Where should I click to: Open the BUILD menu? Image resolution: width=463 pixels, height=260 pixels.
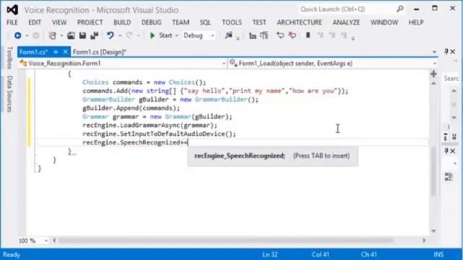click(122, 22)
